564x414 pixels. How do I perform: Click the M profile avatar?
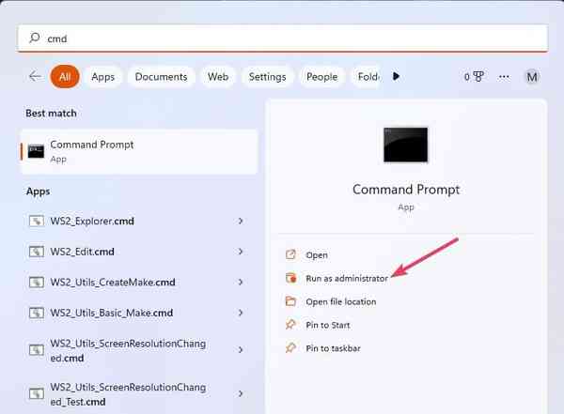pyautogui.click(x=532, y=77)
